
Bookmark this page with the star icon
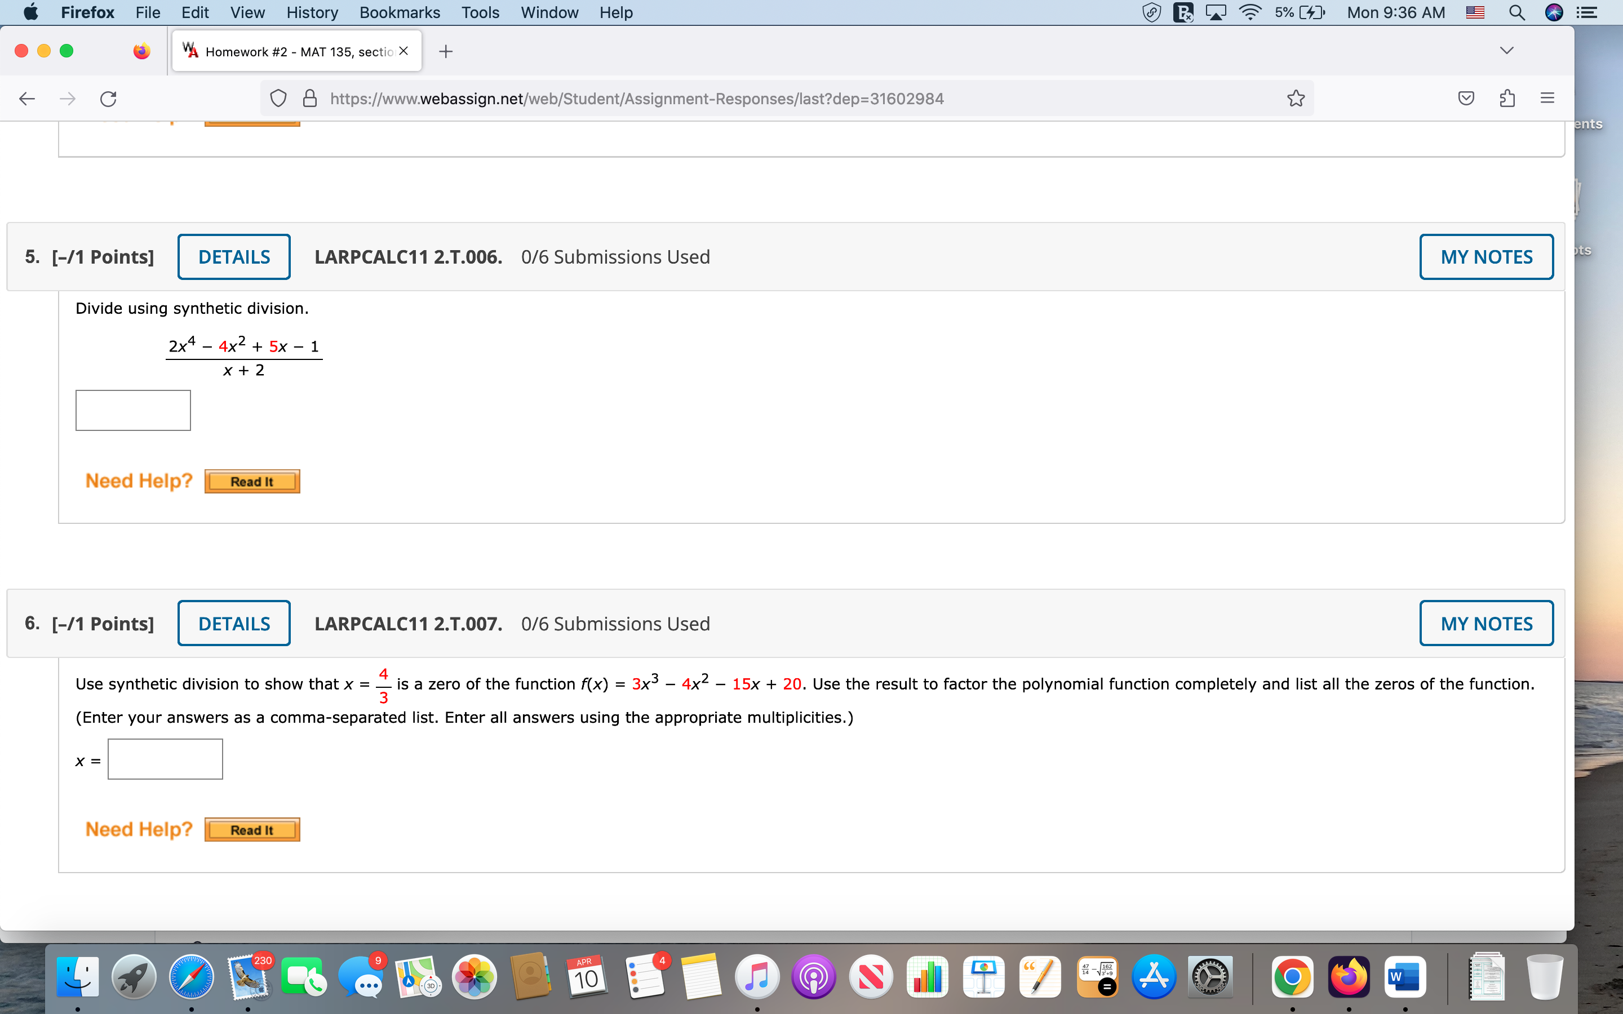click(x=1295, y=98)
